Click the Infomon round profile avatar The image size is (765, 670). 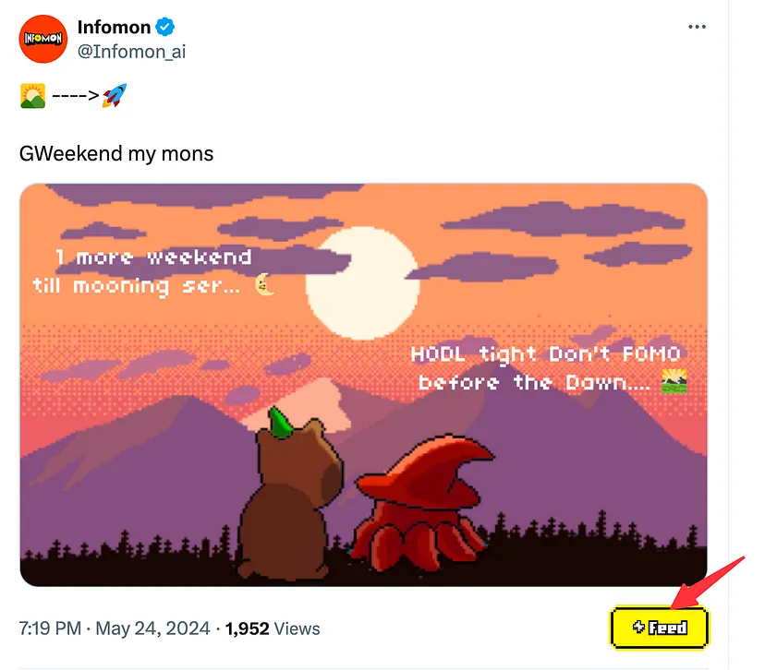42,39
